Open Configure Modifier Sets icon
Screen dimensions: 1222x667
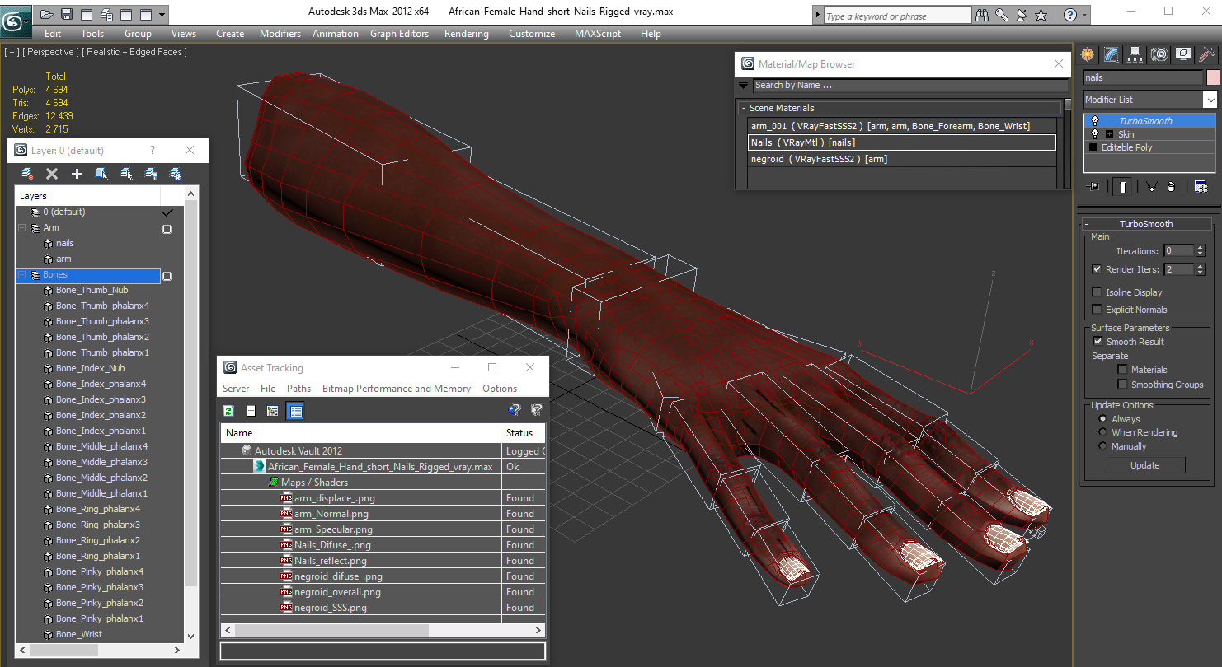pyautogui.click(x=1201, y=187)
